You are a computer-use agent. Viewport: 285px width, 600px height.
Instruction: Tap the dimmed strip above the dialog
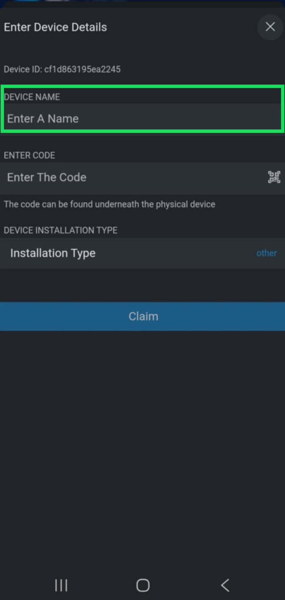(x=142, y=3)
